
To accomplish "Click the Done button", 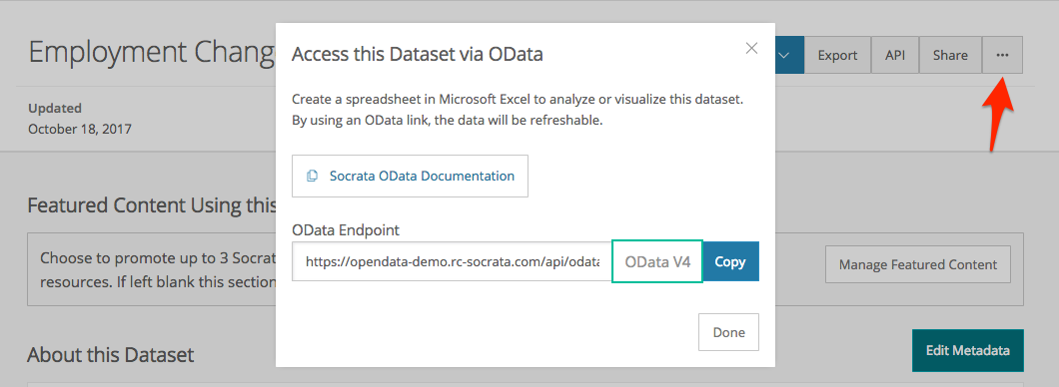I will [x=728, y=332].
